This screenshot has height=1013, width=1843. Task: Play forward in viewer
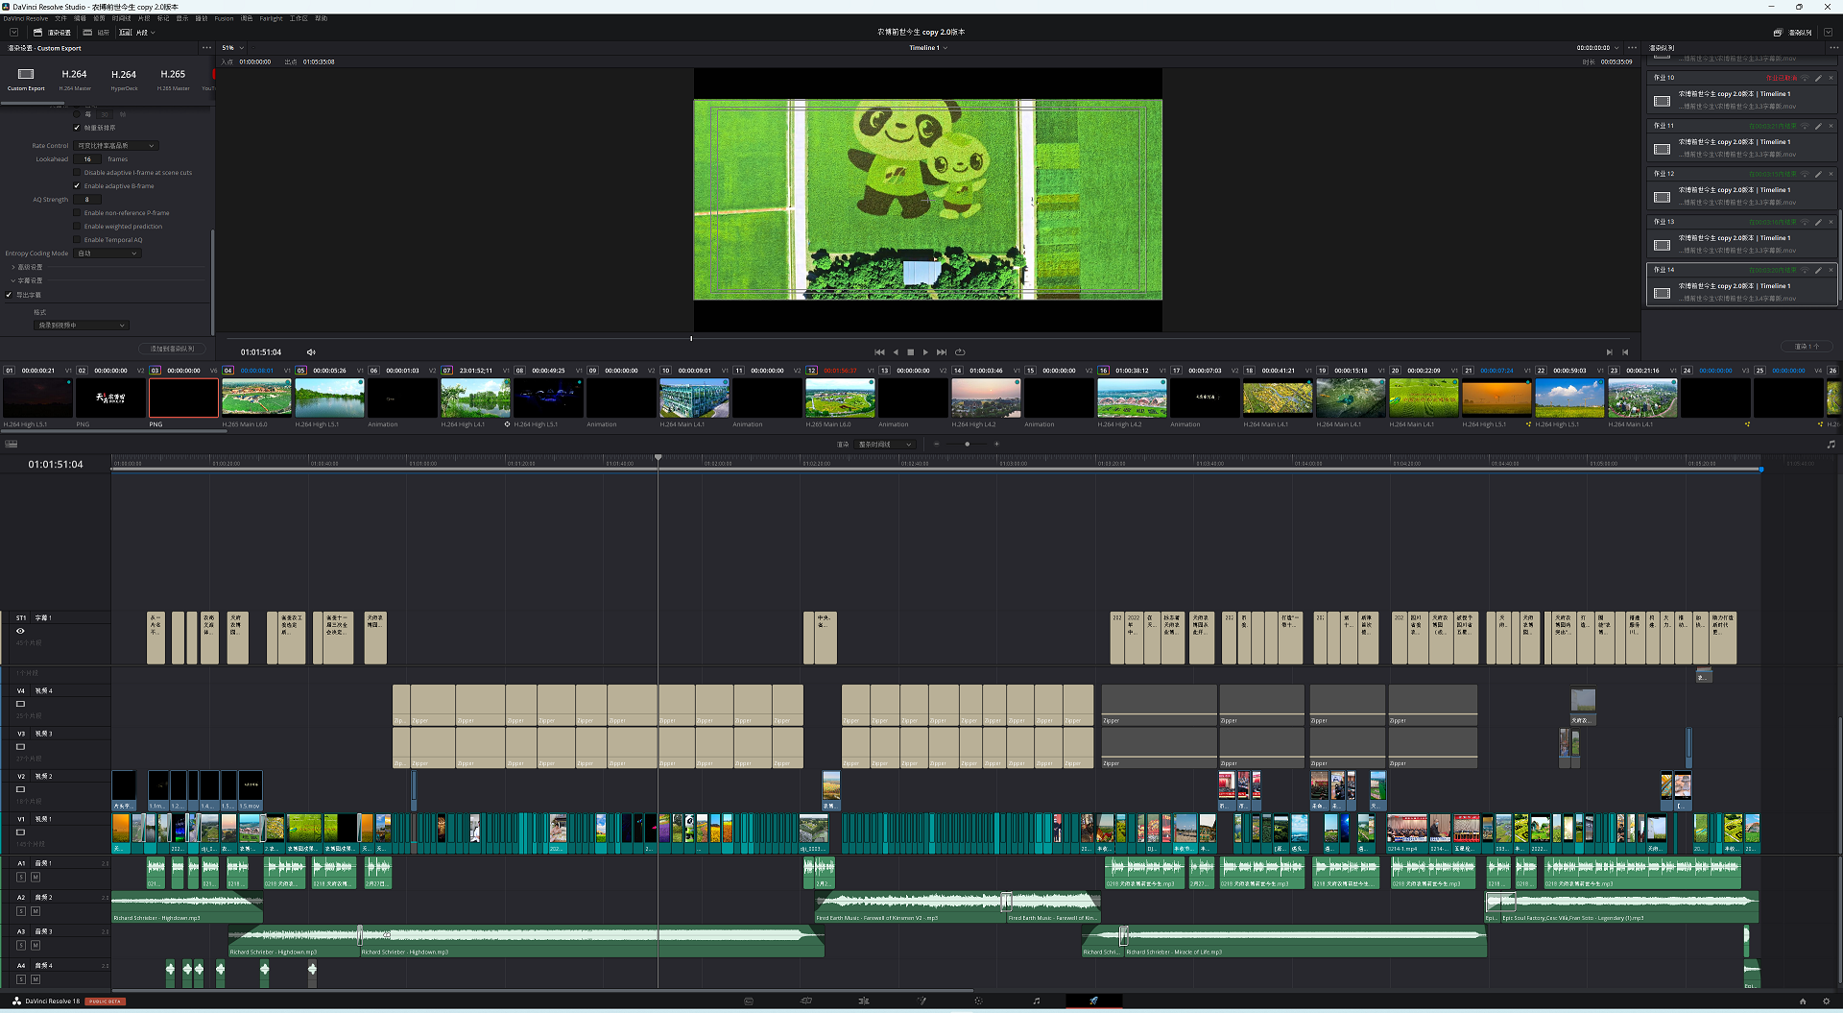[925, 352]
